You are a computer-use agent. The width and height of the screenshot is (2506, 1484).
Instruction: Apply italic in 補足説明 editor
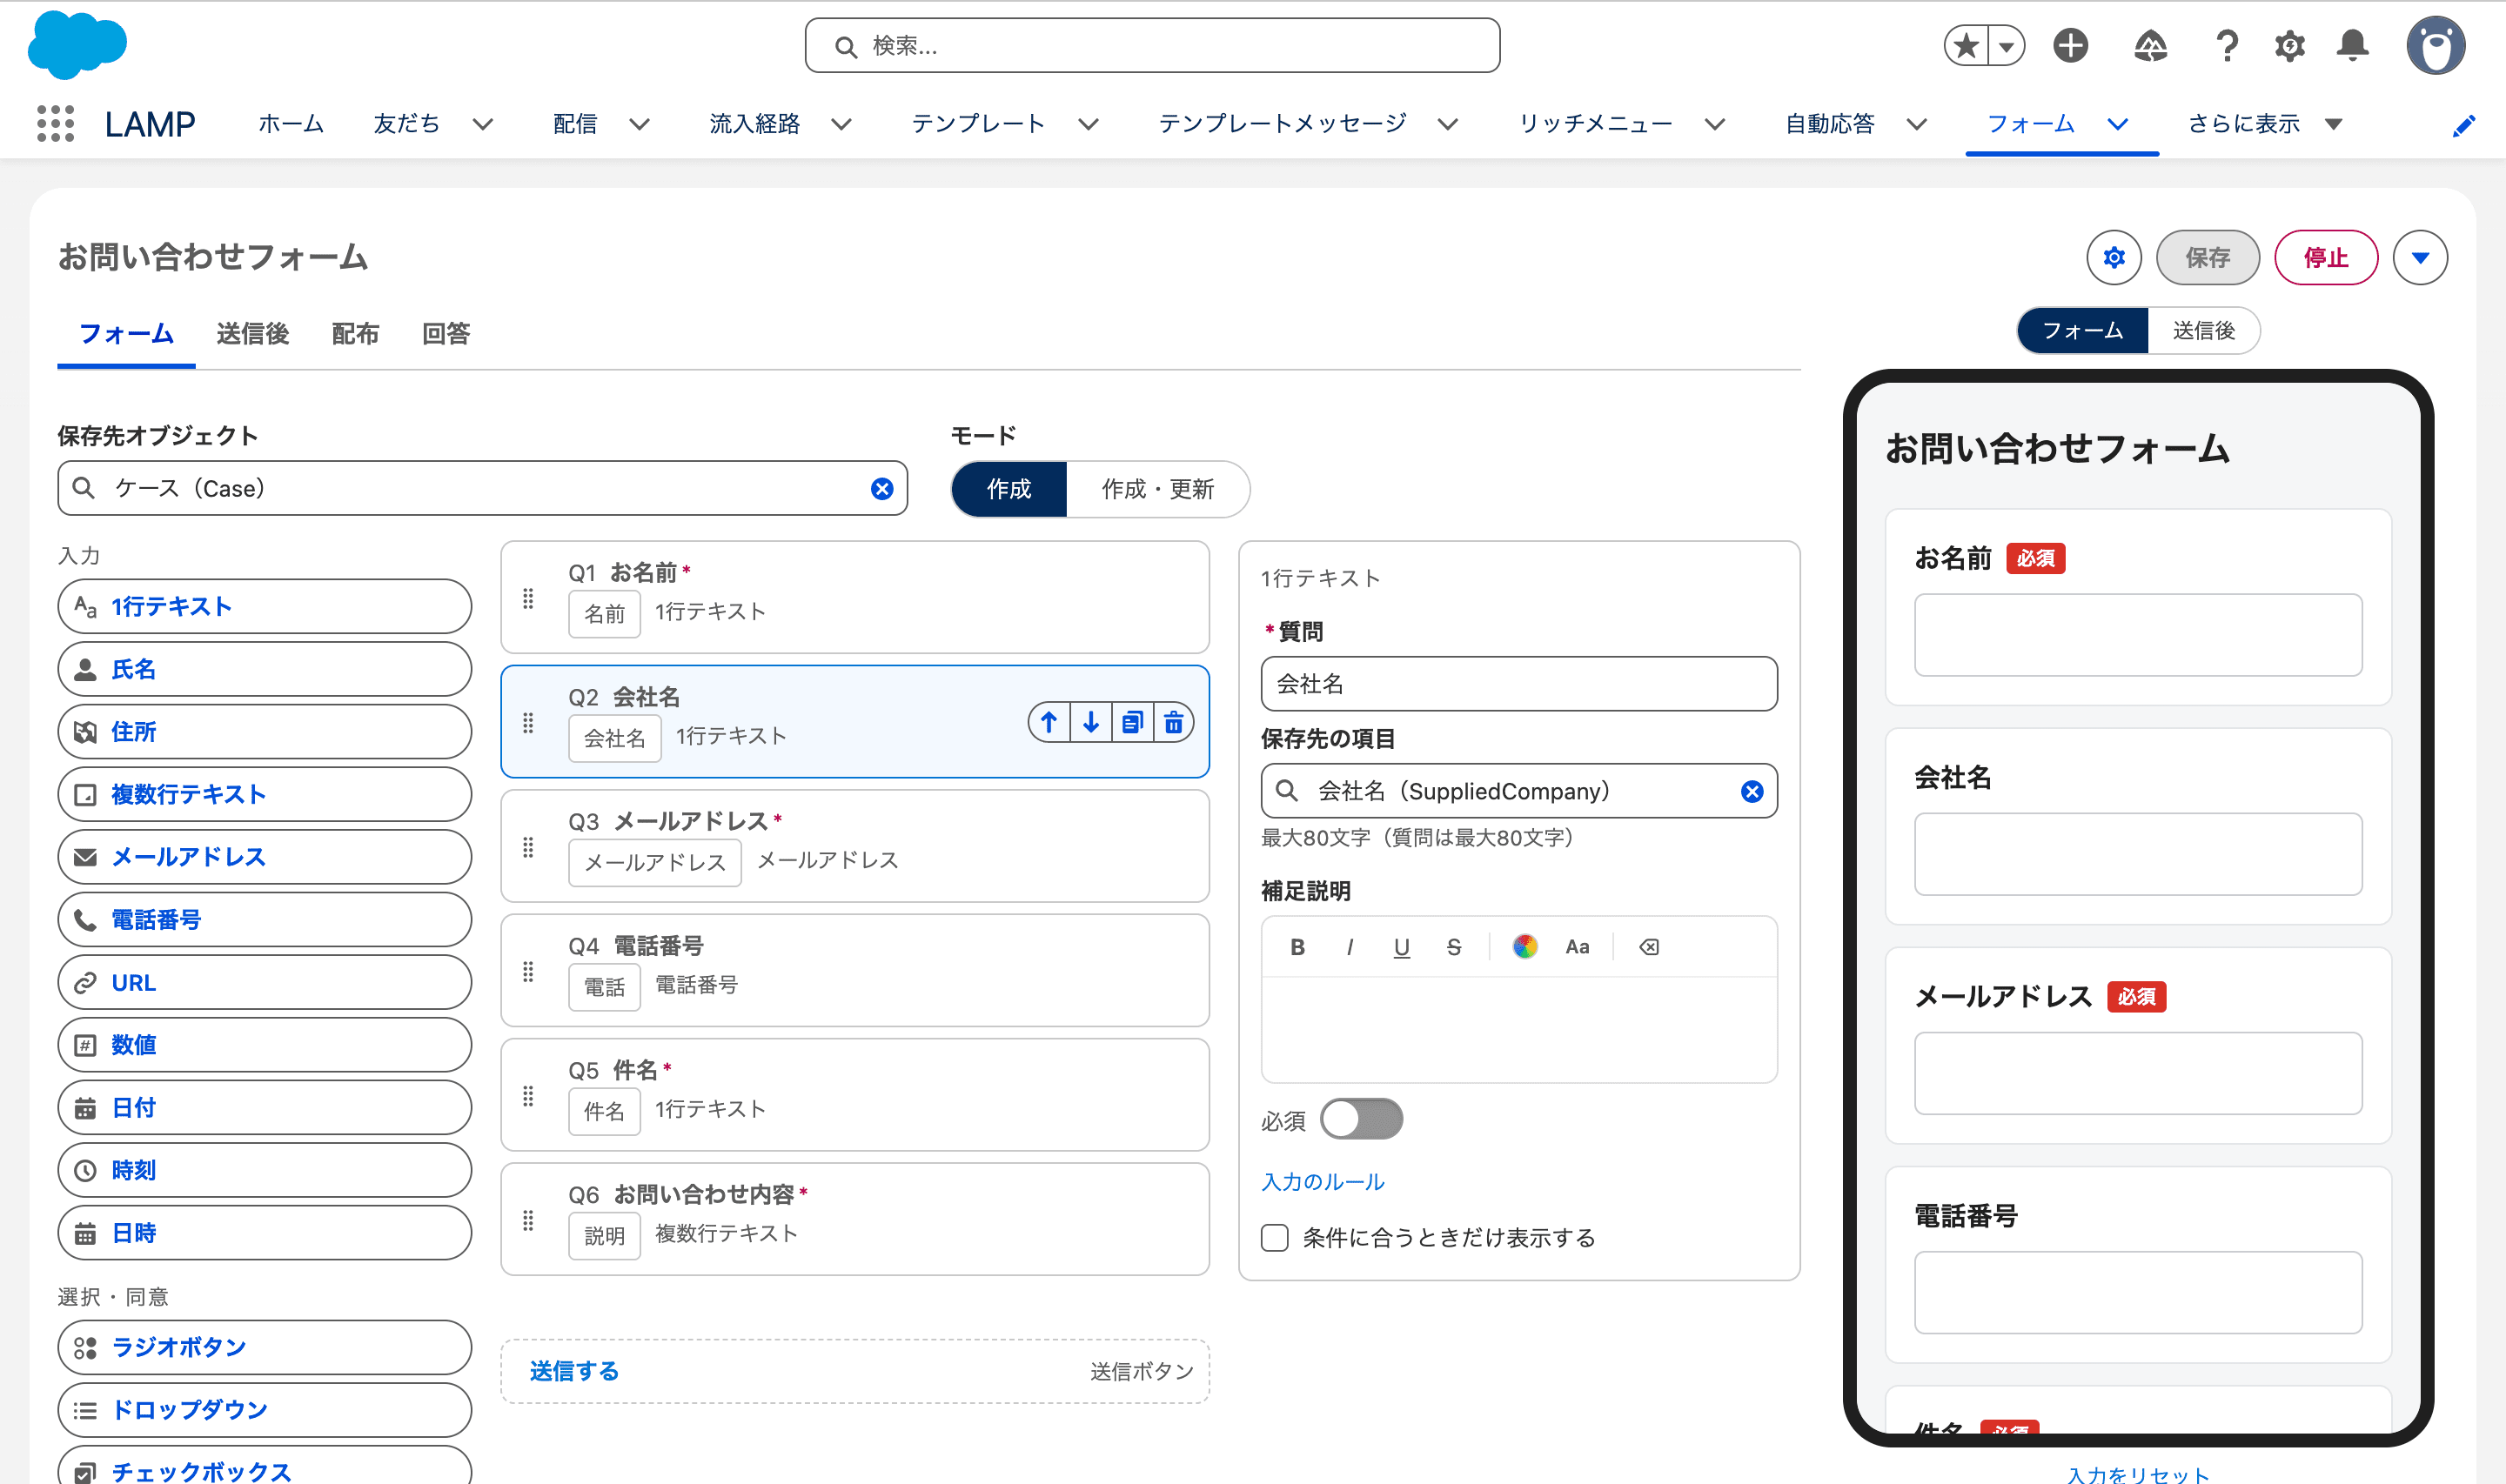pyautogui.click(x=1350, y=946)
